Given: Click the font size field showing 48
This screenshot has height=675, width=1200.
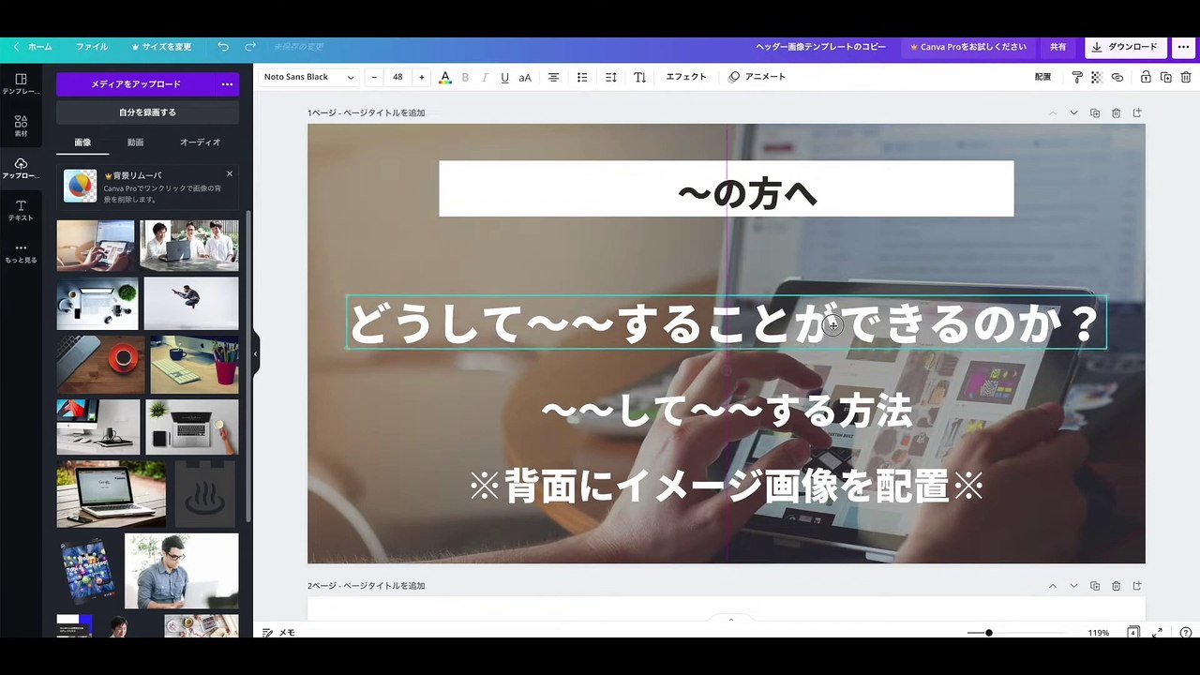Looking at the screenshot, I should pyautogui.click(x=397, y=77).
